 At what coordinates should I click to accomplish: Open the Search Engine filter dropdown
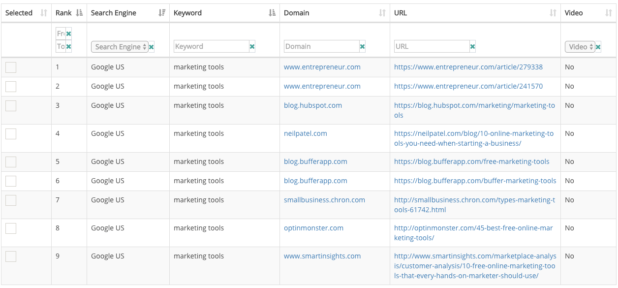[120, 47]
